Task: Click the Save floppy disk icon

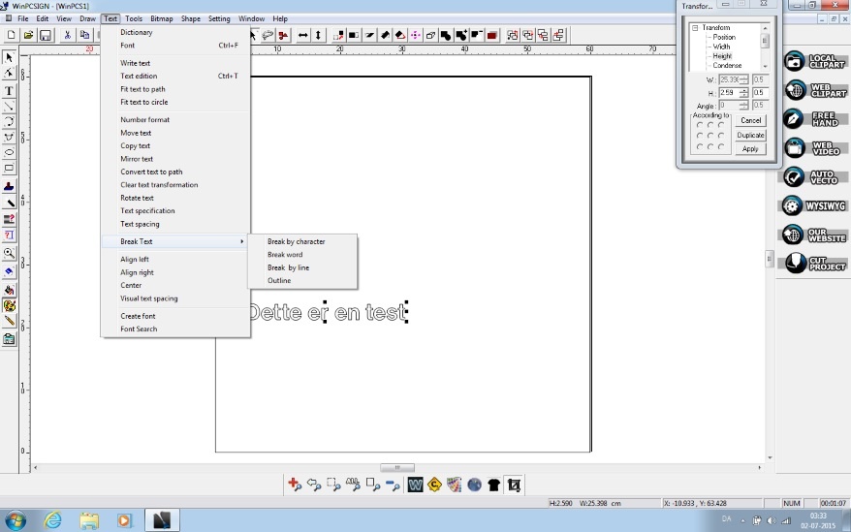Action: pos(44,35)
